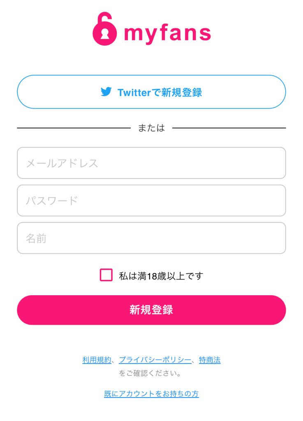
Task: Open the 利用規約 terms link
Action: (x=97, y=360)
